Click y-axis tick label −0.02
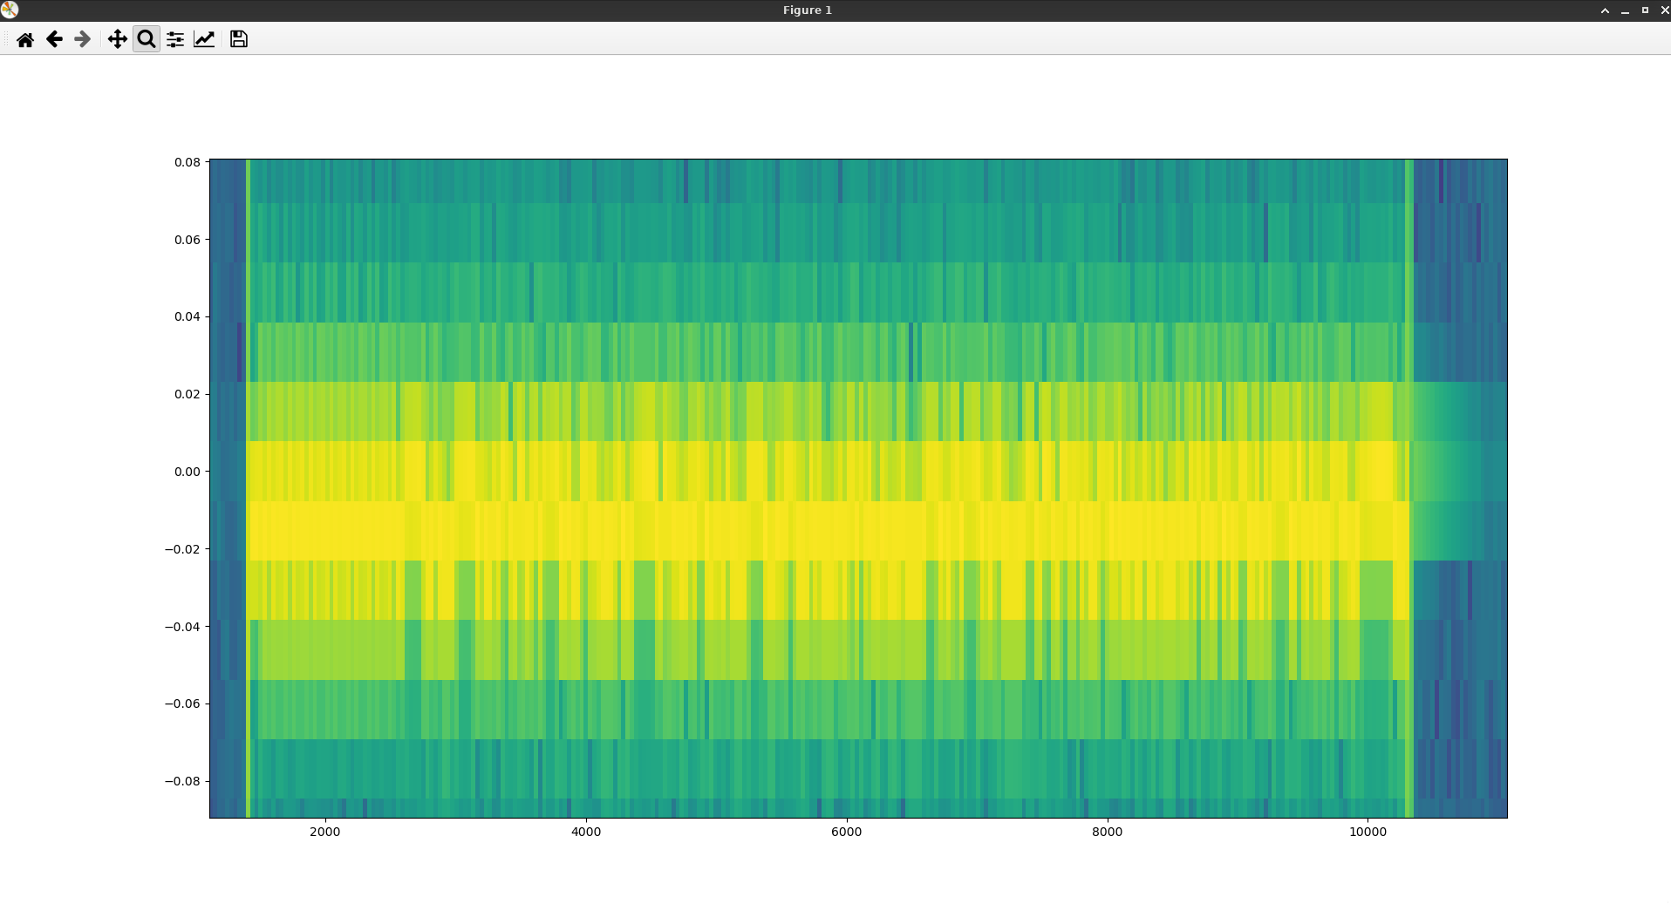Viewport: 1671px width, 904px height. click(182, 549)
